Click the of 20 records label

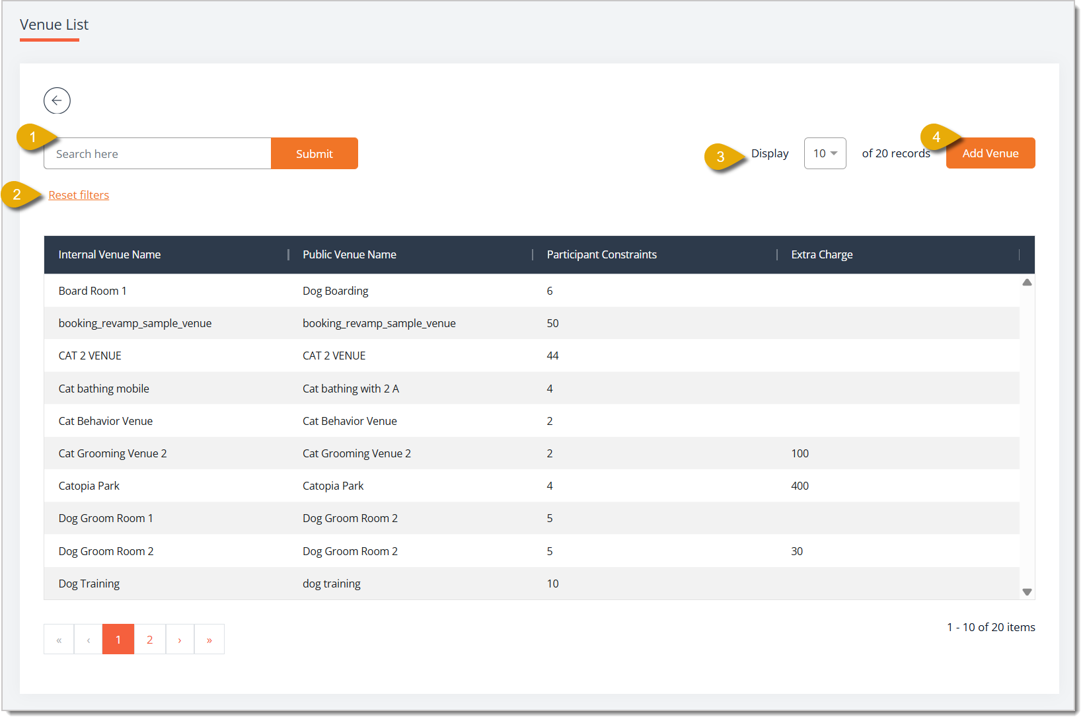point(896,153)
